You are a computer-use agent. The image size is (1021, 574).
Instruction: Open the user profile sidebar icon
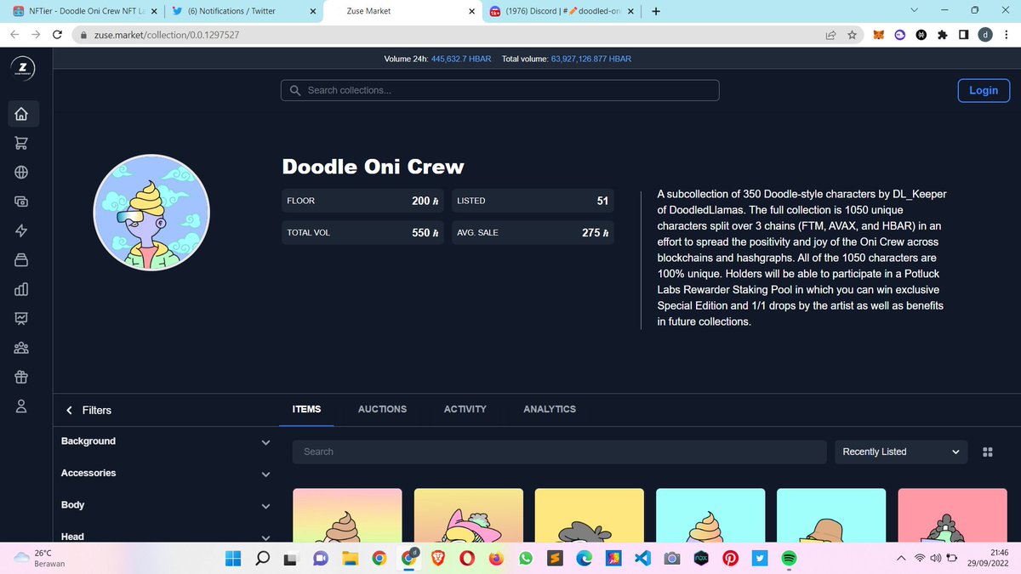point(21,406)
